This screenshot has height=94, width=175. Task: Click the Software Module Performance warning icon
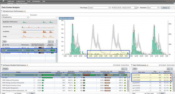[x=27, y=65]
